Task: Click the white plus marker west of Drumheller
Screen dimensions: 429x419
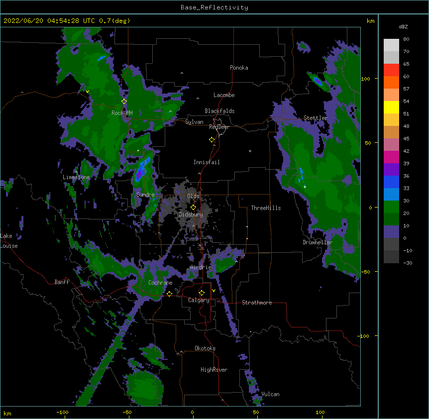Action: point(305,187)
